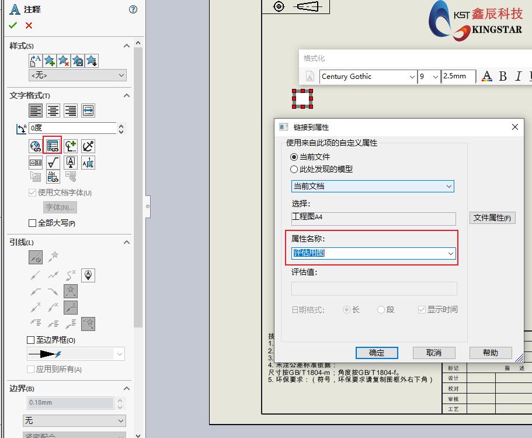The width and height of the screenshot is (532, 438).
Task: Open the 属性名称 dropdown
Action: click(x=451, y=253)
